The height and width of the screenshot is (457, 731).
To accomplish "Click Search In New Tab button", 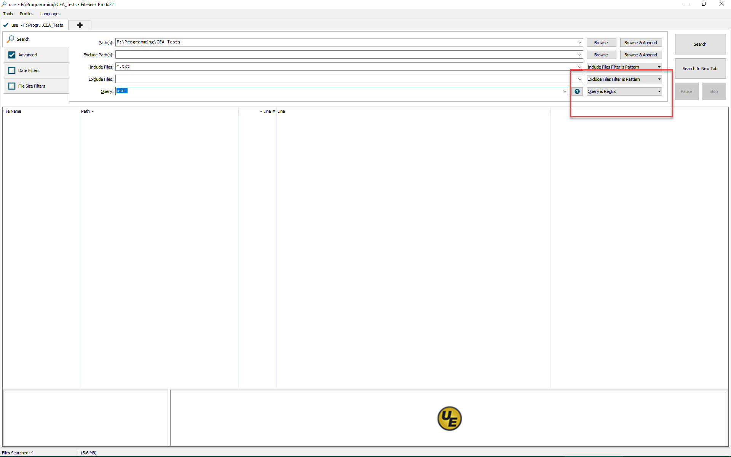I will pos(700,69).
